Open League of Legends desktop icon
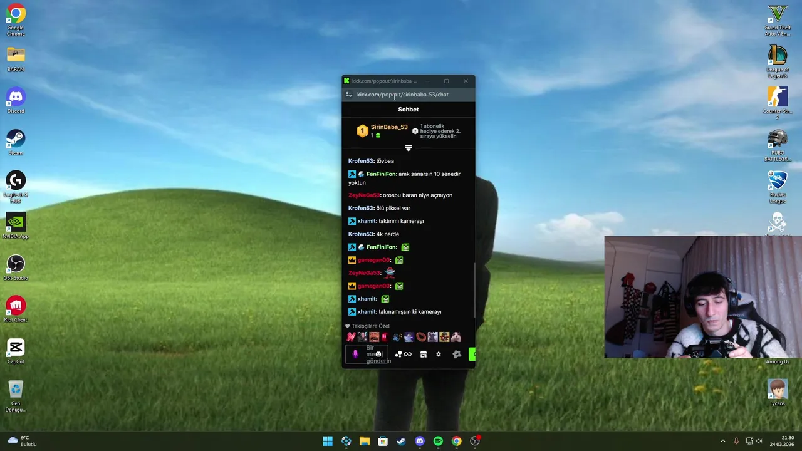 778,61
